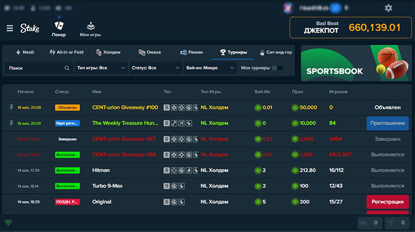Switch to the Рамми tab
This screenshot has height=232, width=415.
click(191, 52)
